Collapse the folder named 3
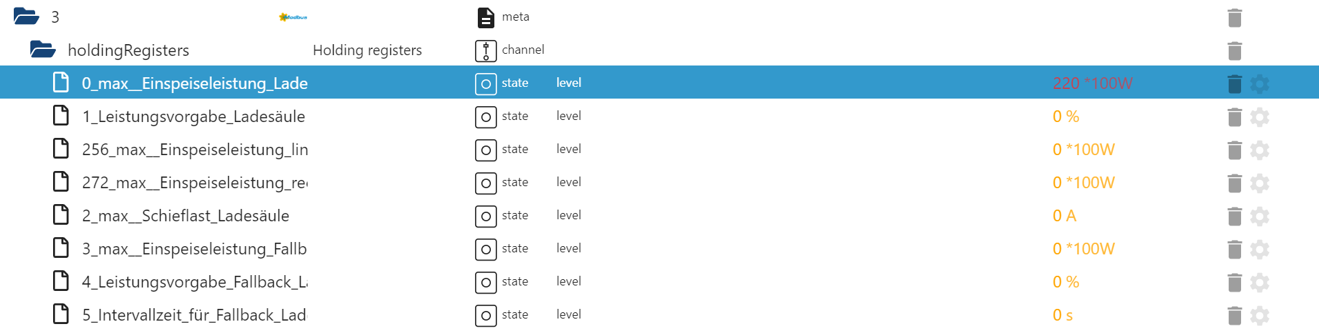The height and width of the screenshot is (333, 1319). coord(26,17)
